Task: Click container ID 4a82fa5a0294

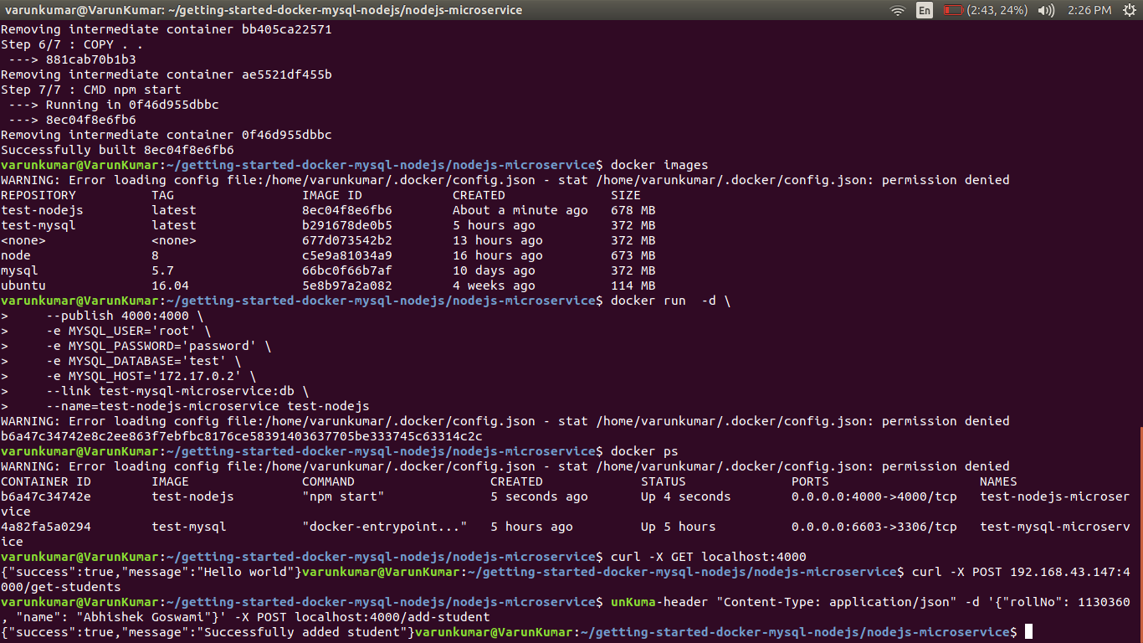Action: (x=46, y=527)
